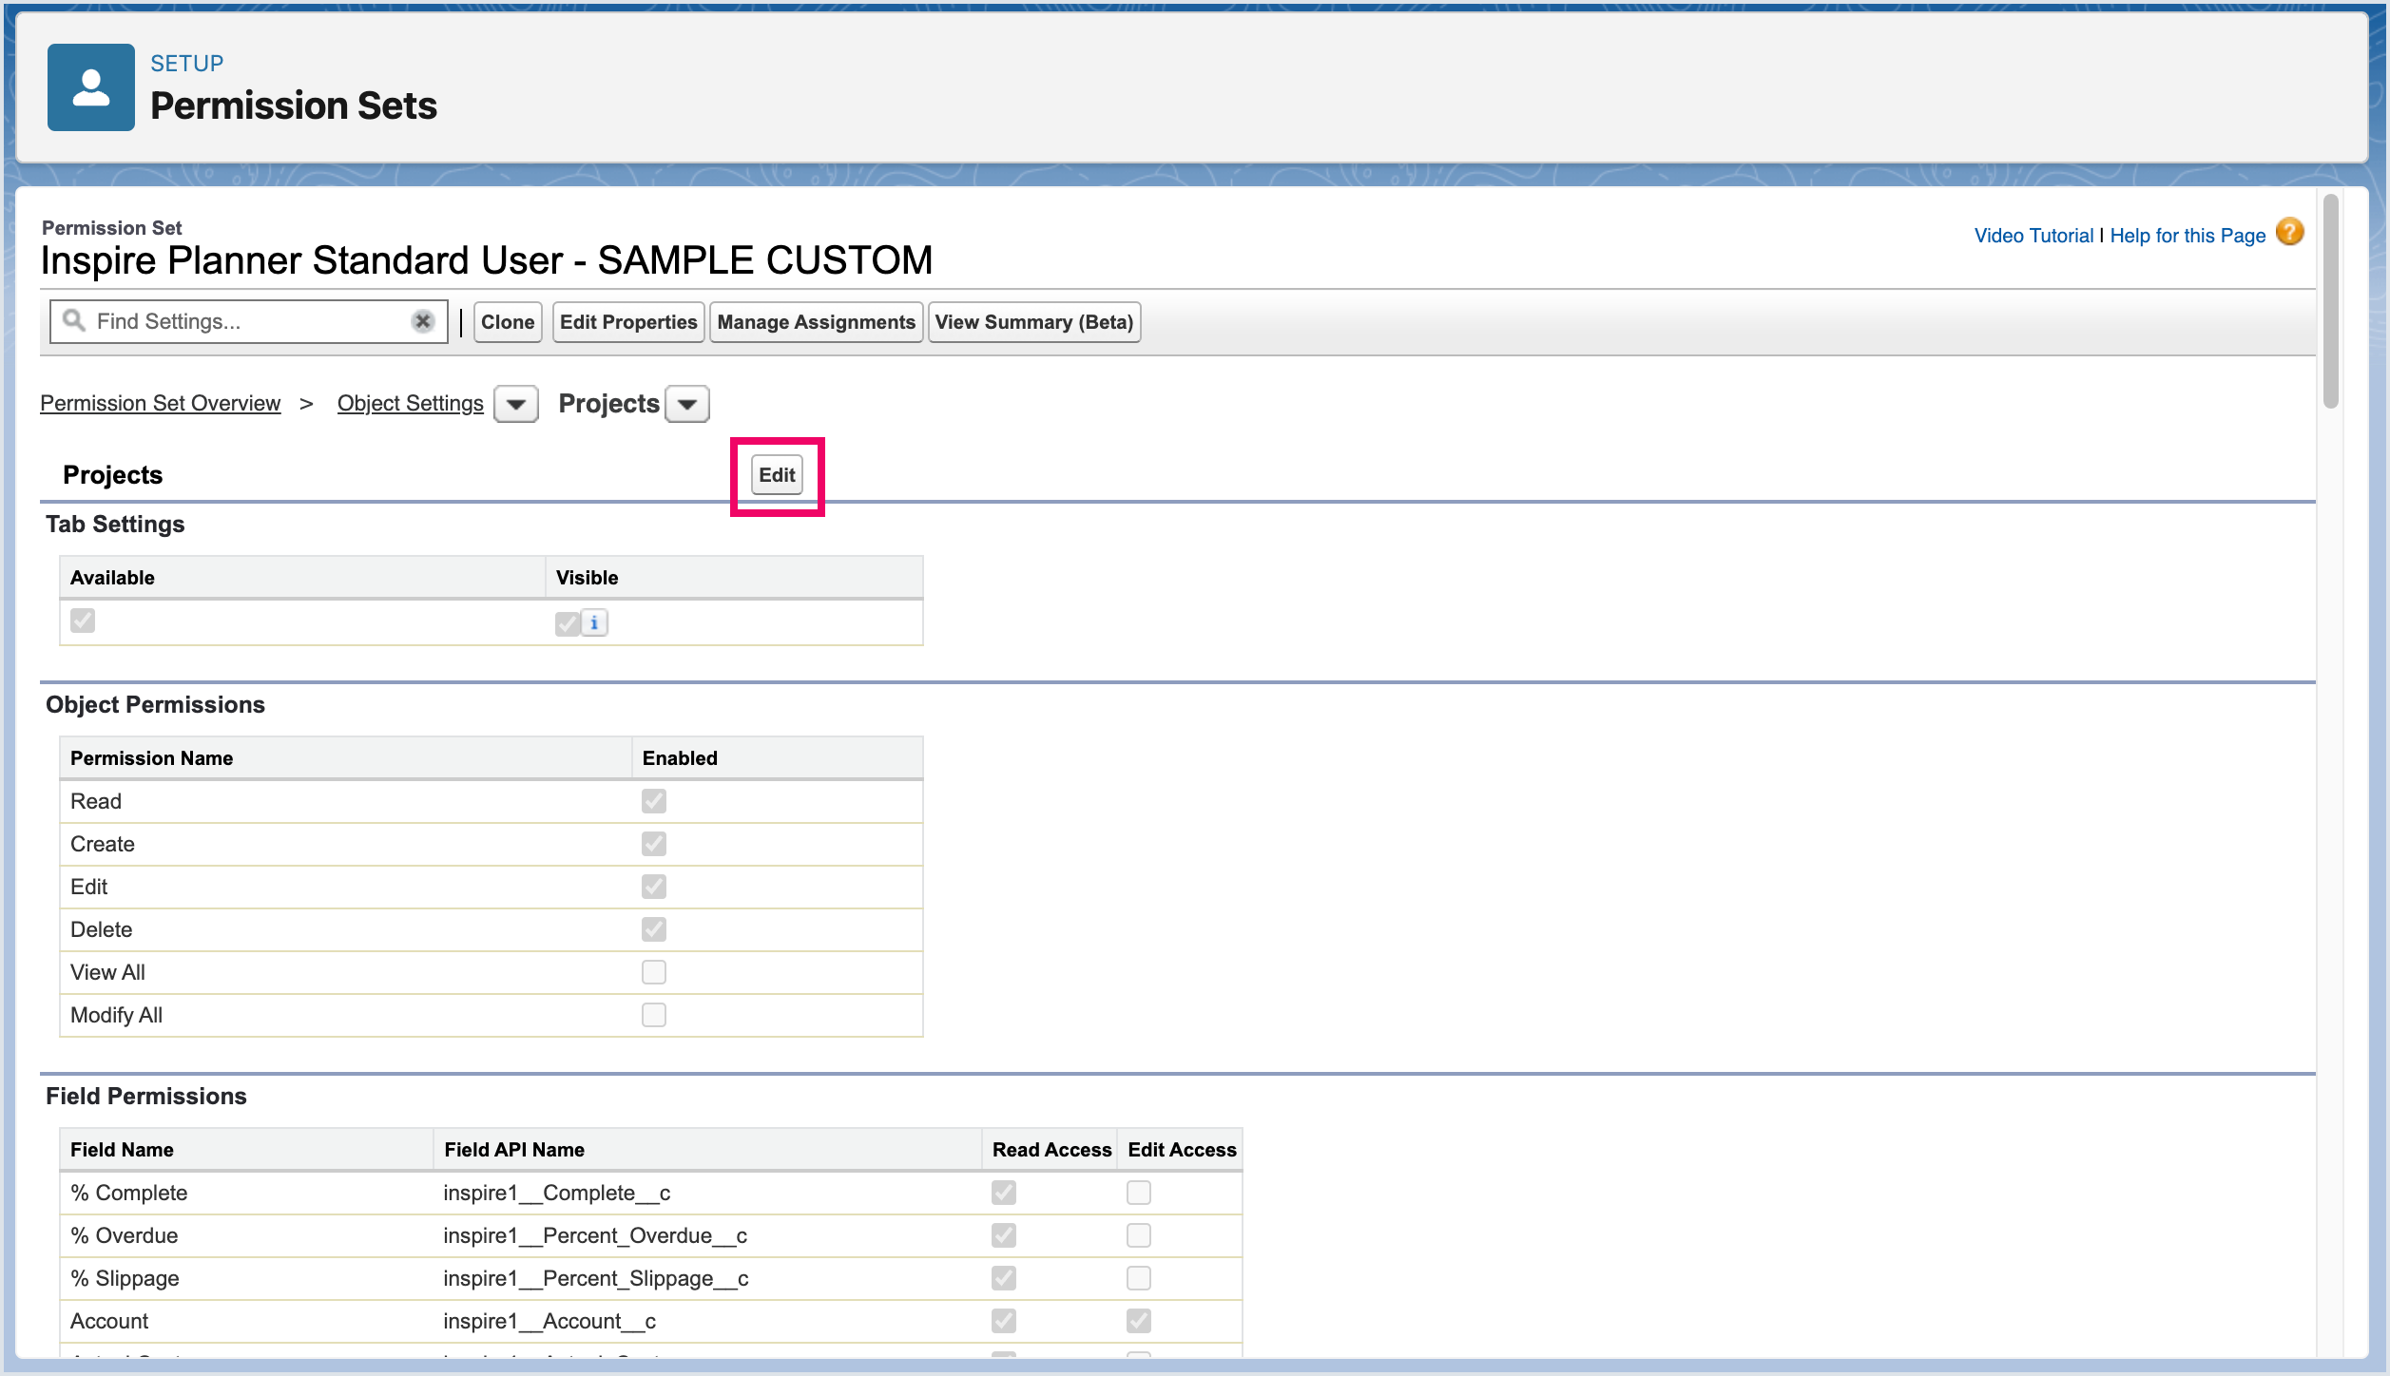
Task: Click the search magnifier icon in Find Settings
Action: pyautogui.click(x=73, y=320)
